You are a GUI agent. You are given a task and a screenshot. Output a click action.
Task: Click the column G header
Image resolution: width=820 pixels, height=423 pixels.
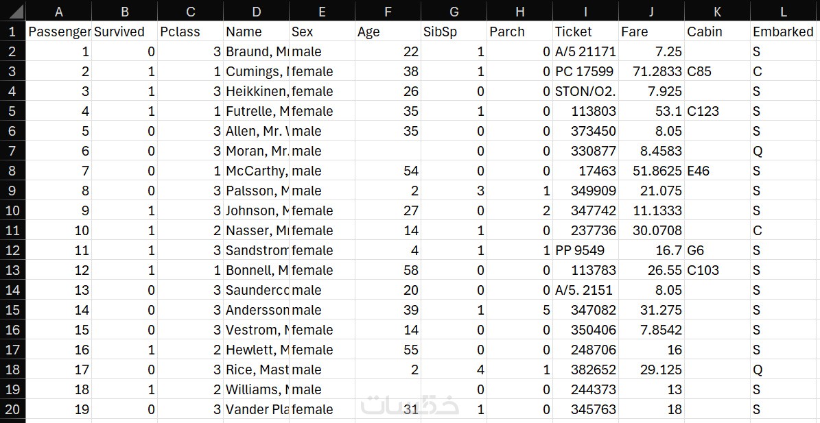pyautogui.click(x=454, y=12)
